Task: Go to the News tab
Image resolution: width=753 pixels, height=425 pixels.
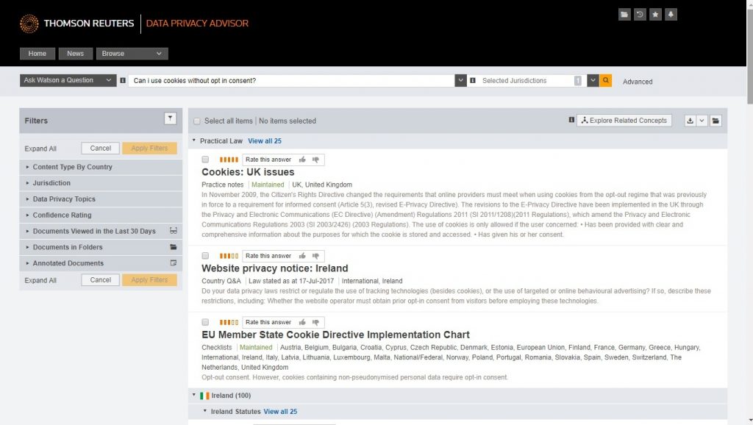Action: 75,54
